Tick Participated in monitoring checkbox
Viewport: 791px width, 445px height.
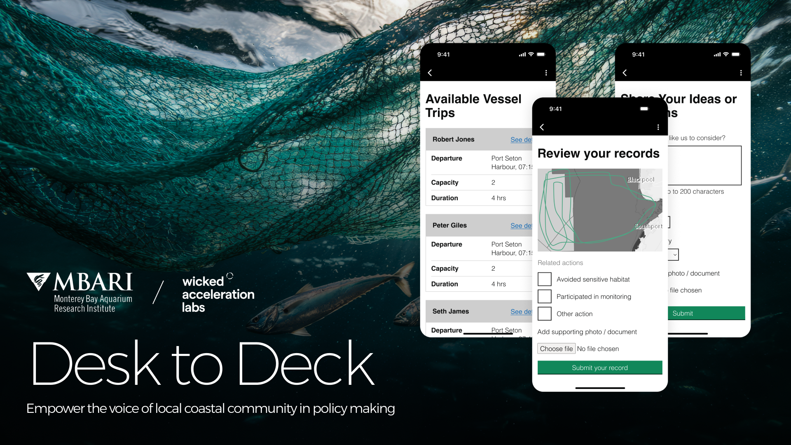pos(545,297)
